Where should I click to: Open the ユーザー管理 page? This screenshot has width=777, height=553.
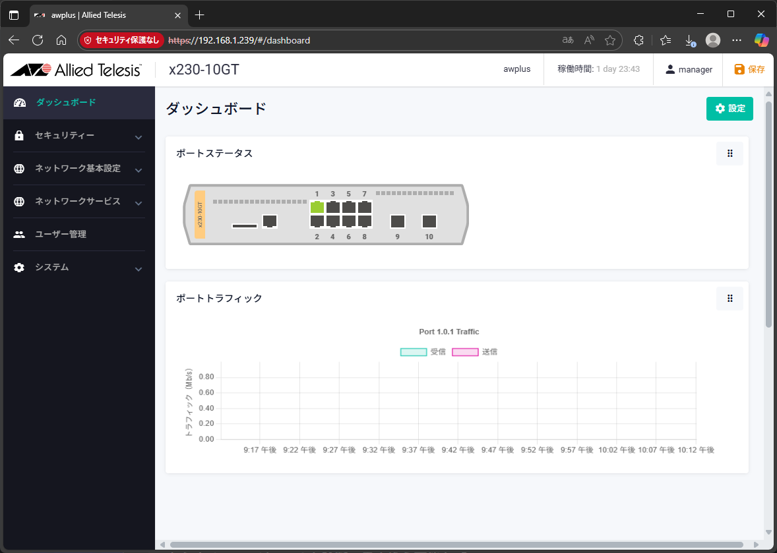tap(61, 235)
